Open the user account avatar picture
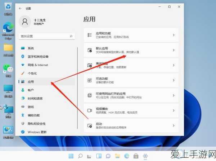 coord(25,22)
